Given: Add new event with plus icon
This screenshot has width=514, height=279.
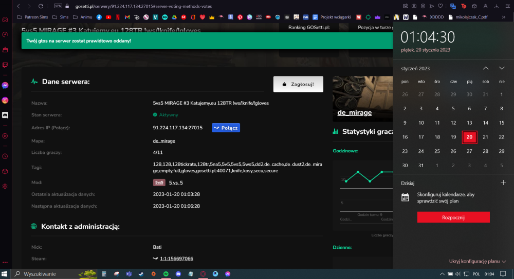Looking at the screenshot, I should pos(503,183).
